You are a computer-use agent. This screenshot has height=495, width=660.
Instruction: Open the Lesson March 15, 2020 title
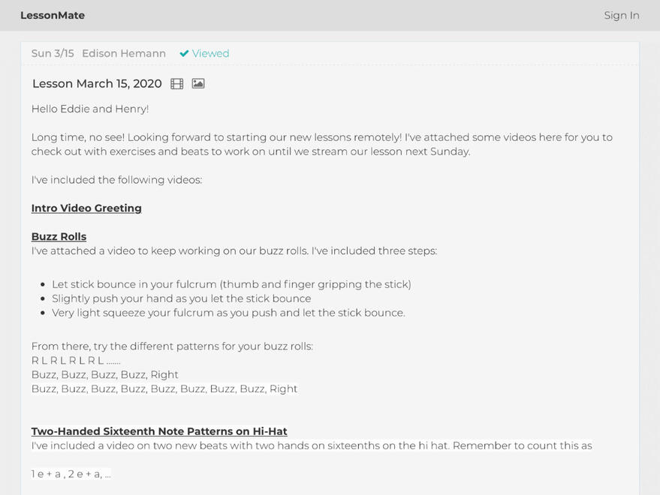[x=97, y=84]
